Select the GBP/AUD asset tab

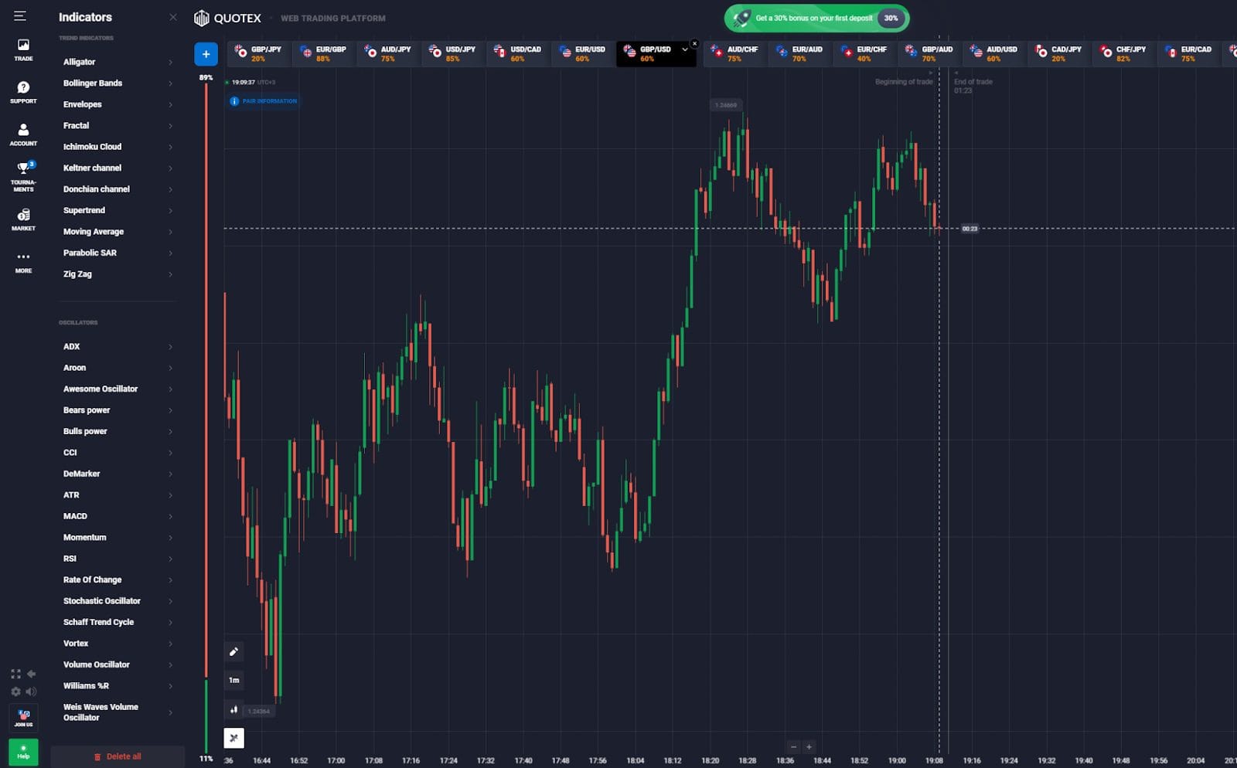930,53
